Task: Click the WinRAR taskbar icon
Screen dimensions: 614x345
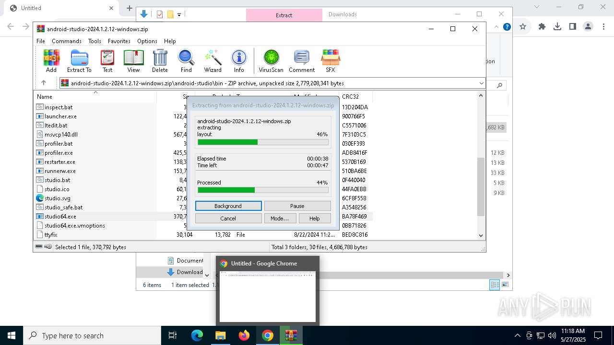Action: 291,335
